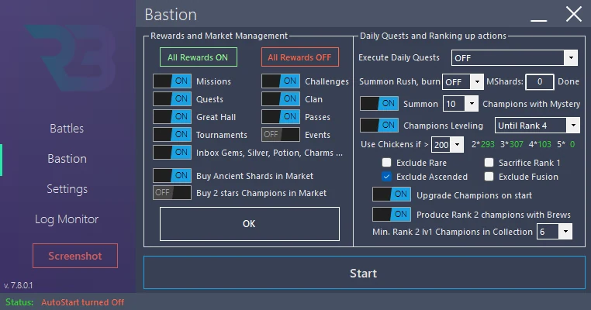
Task: Click the AutoStart turned Off status text
Action: (x=82, y=302)
